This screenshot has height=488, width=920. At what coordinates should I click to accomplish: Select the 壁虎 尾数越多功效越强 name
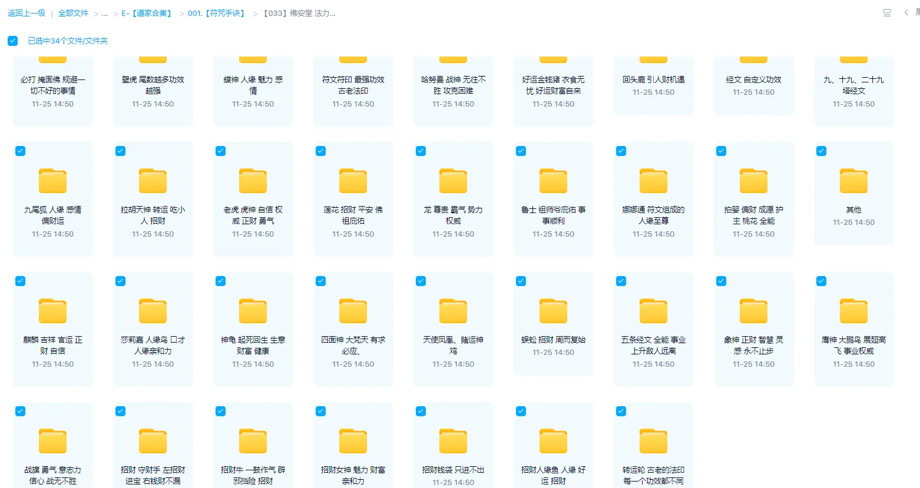click(153, 85)
